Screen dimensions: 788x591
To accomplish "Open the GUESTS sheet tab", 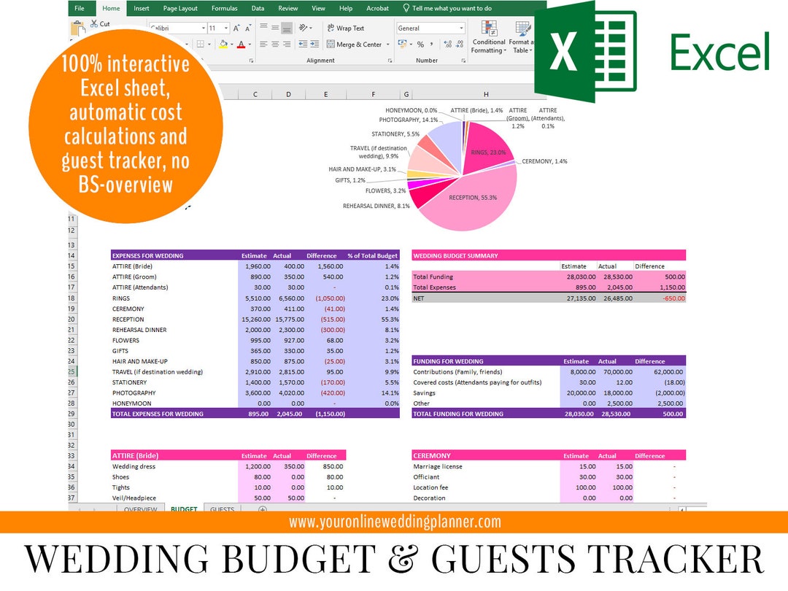I will coord(223,509).
